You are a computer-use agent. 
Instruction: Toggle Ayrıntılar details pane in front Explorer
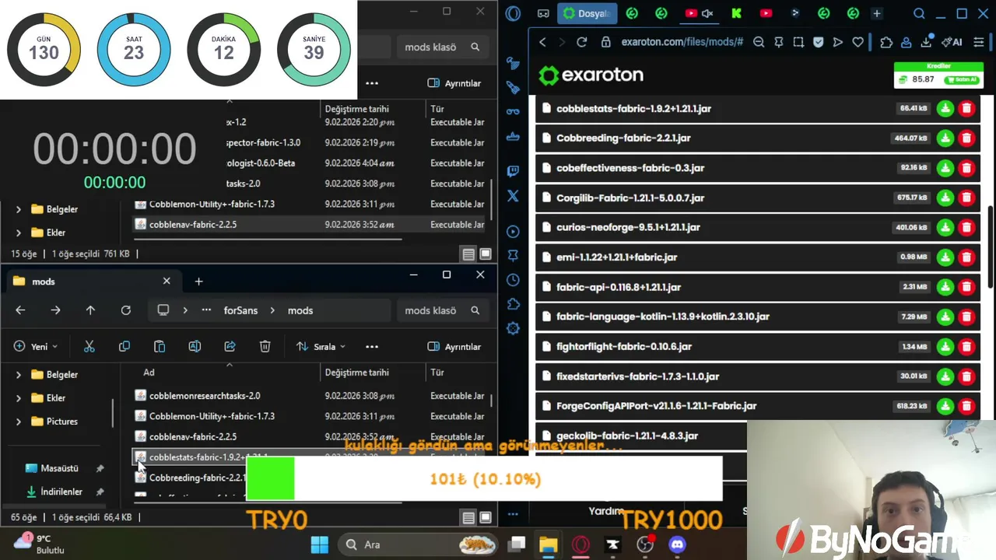454,346
